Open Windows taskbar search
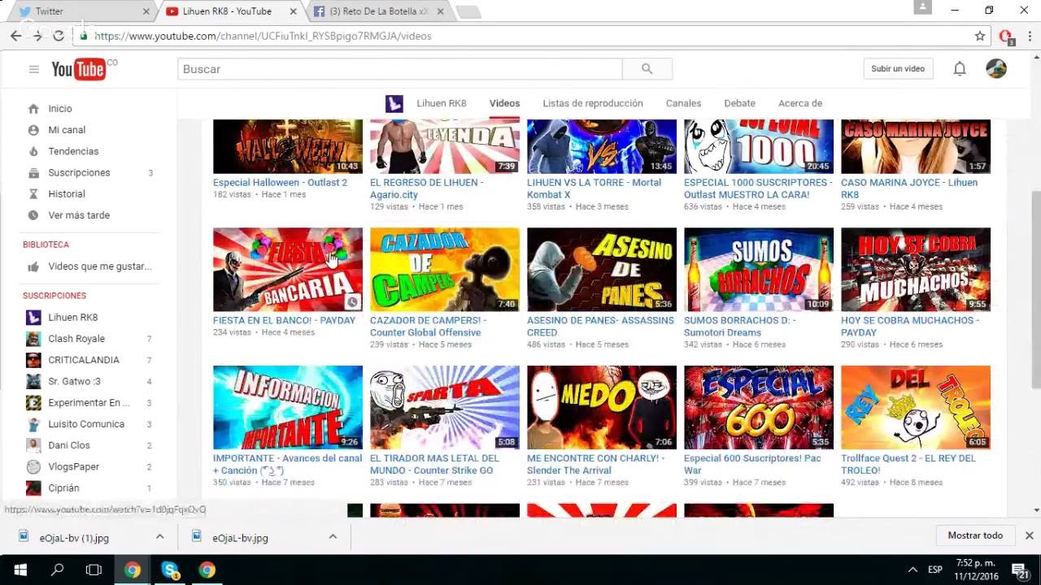 pos(57,570)
